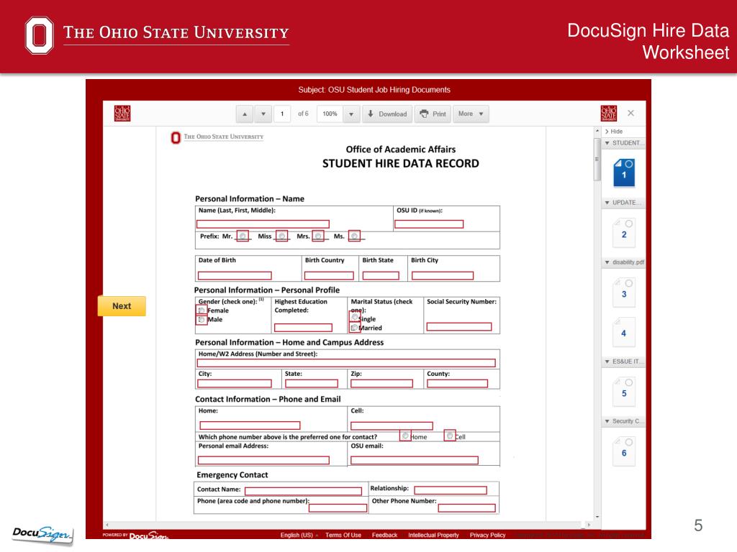Click the Birth Country field
This screenshot has width=737, height=552.
click(329, 275)
